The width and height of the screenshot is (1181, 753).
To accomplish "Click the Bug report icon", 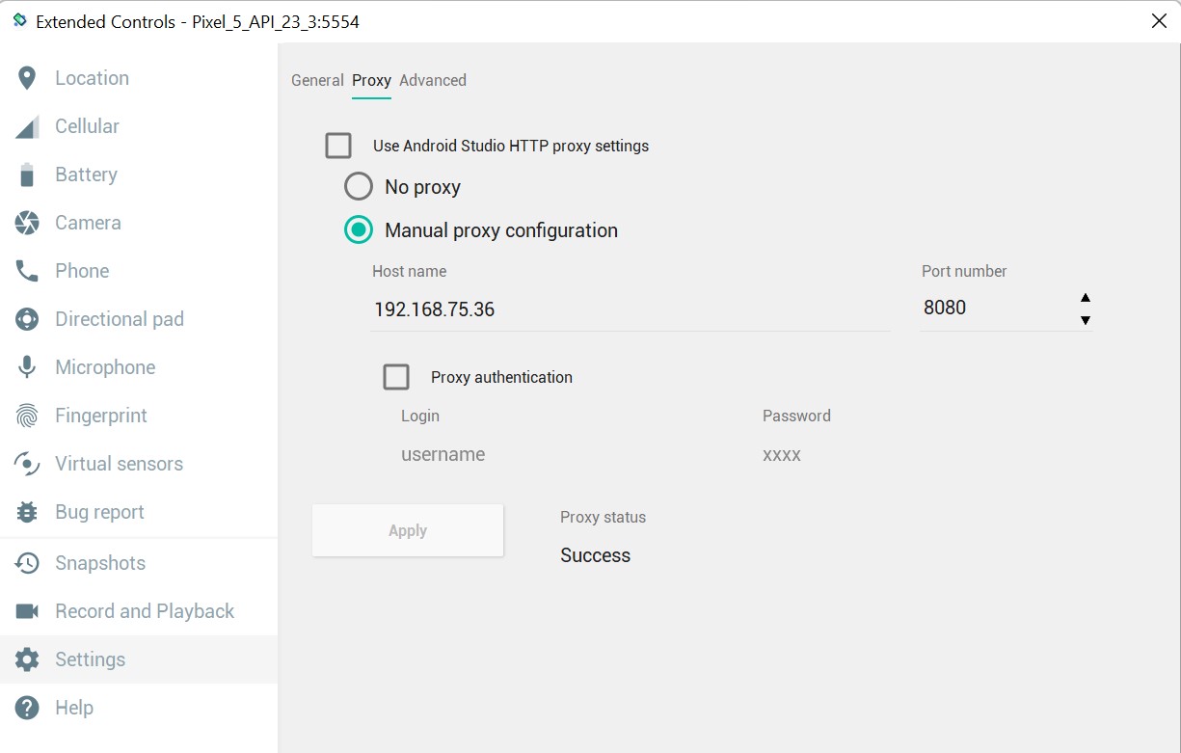I will tap(27, 512).
